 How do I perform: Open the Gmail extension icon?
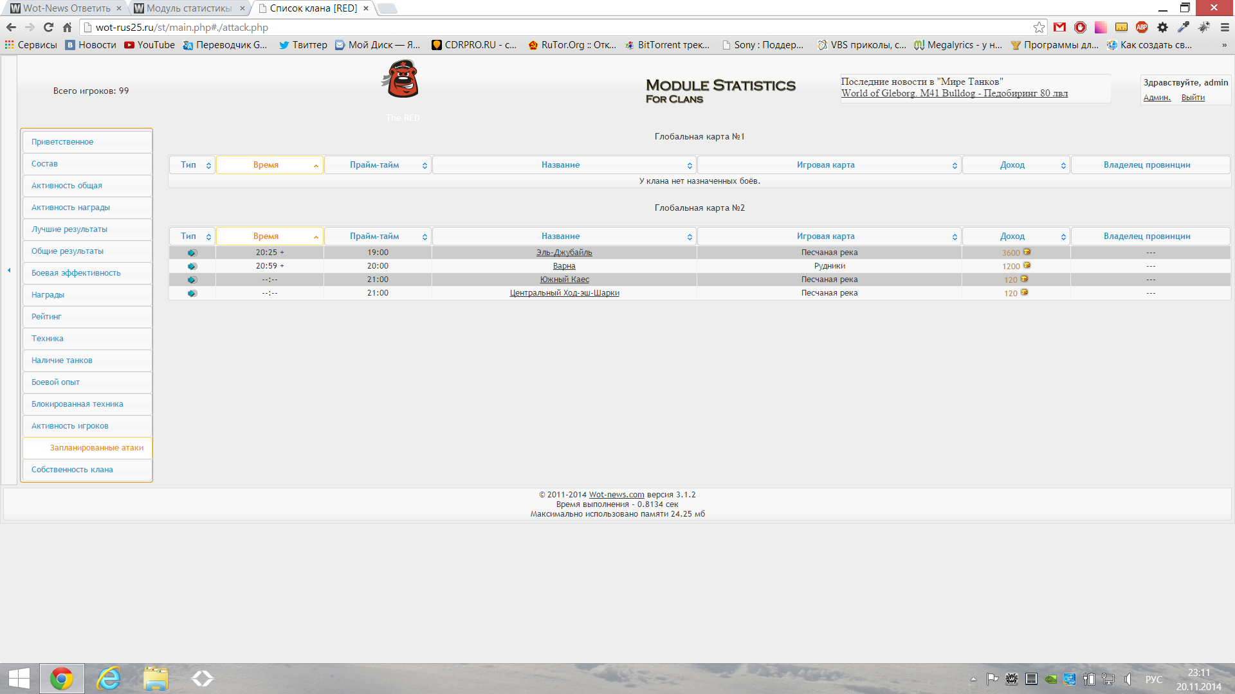point(1059,27)
